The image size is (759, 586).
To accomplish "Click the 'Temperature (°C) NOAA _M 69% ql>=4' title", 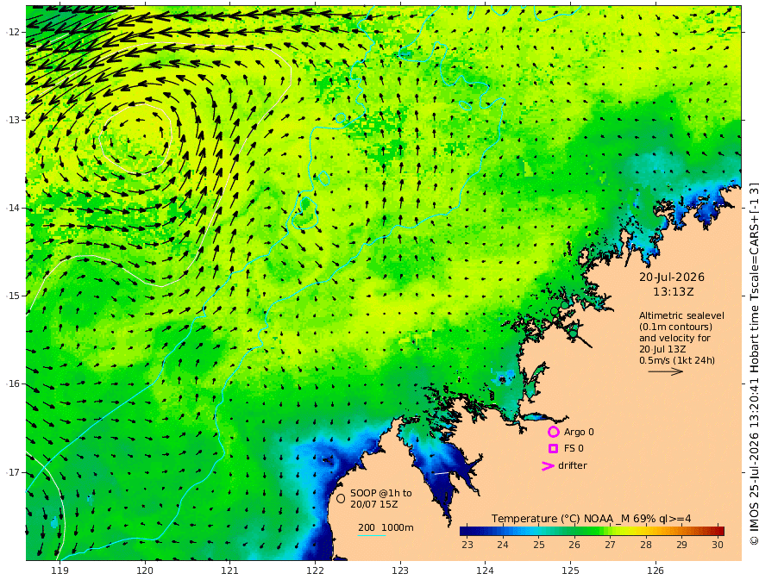I will pyautogui.click(x=592, y=519).
